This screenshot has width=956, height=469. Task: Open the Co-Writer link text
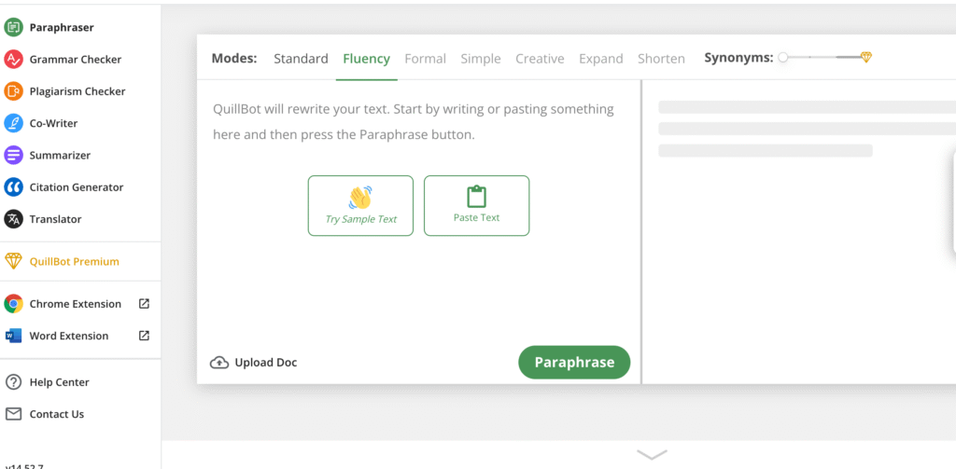point(53,123)
